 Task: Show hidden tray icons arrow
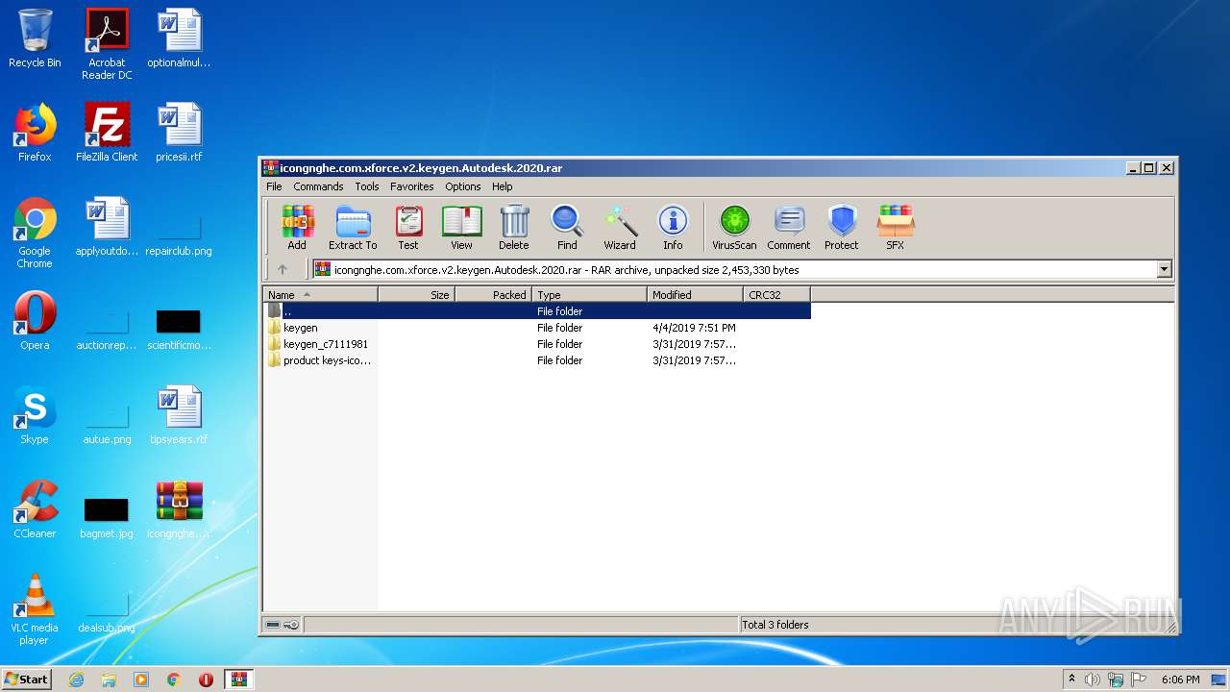pos(1071,680)
